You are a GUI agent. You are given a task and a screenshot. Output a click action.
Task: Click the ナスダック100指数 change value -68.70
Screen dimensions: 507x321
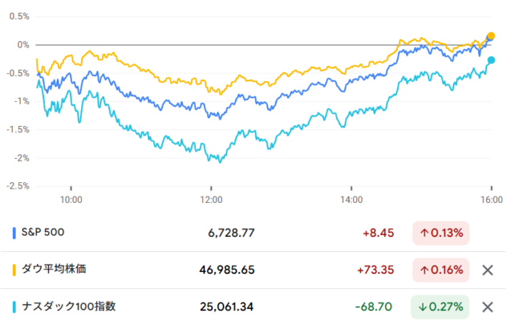click(375, 307)
